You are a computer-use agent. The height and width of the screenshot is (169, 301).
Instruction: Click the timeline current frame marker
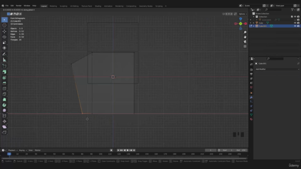point(9,154)
